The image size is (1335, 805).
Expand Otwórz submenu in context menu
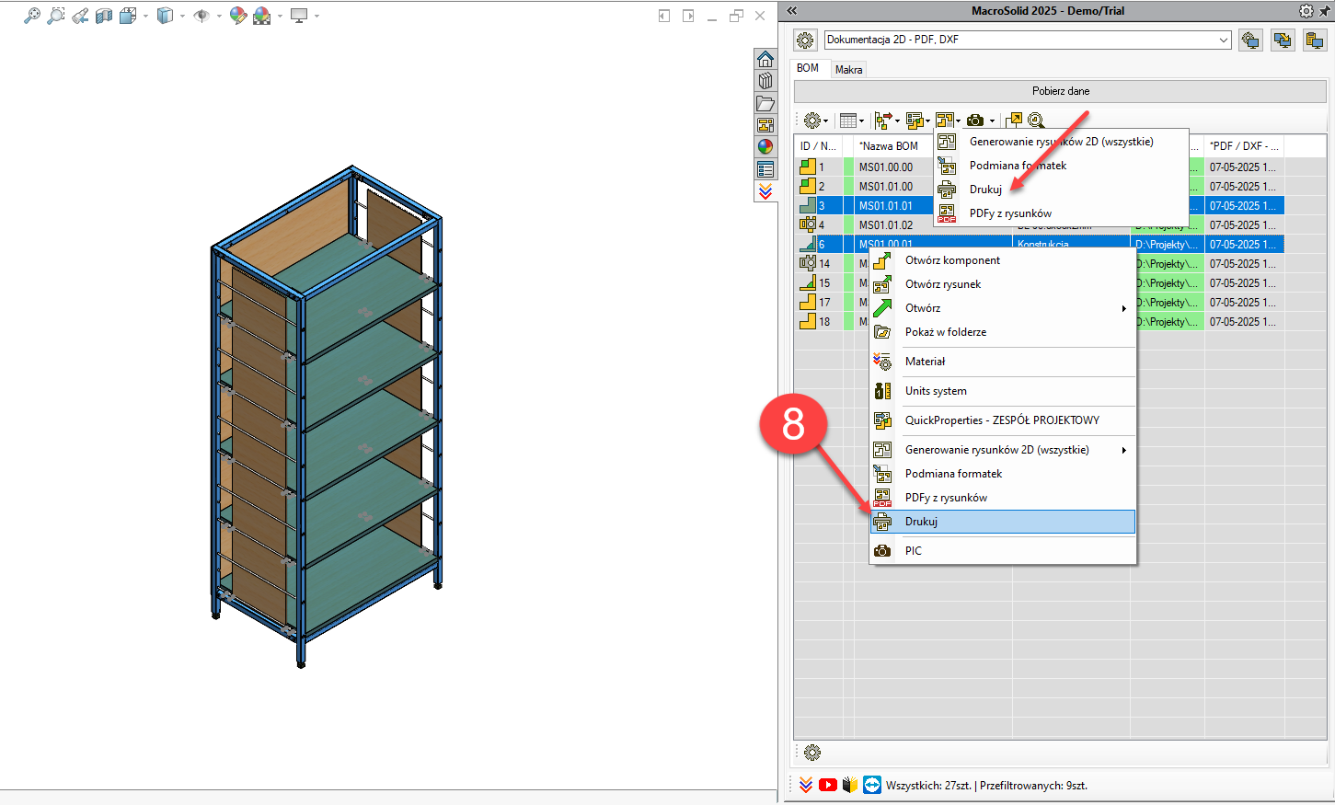coord(1003,308)
